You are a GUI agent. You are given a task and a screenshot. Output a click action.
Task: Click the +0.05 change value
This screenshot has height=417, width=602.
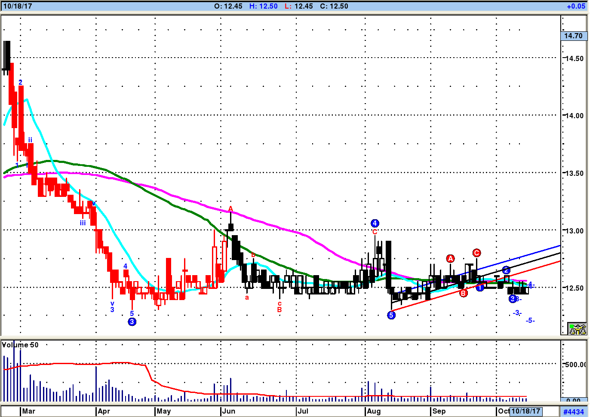pos(576,6)
